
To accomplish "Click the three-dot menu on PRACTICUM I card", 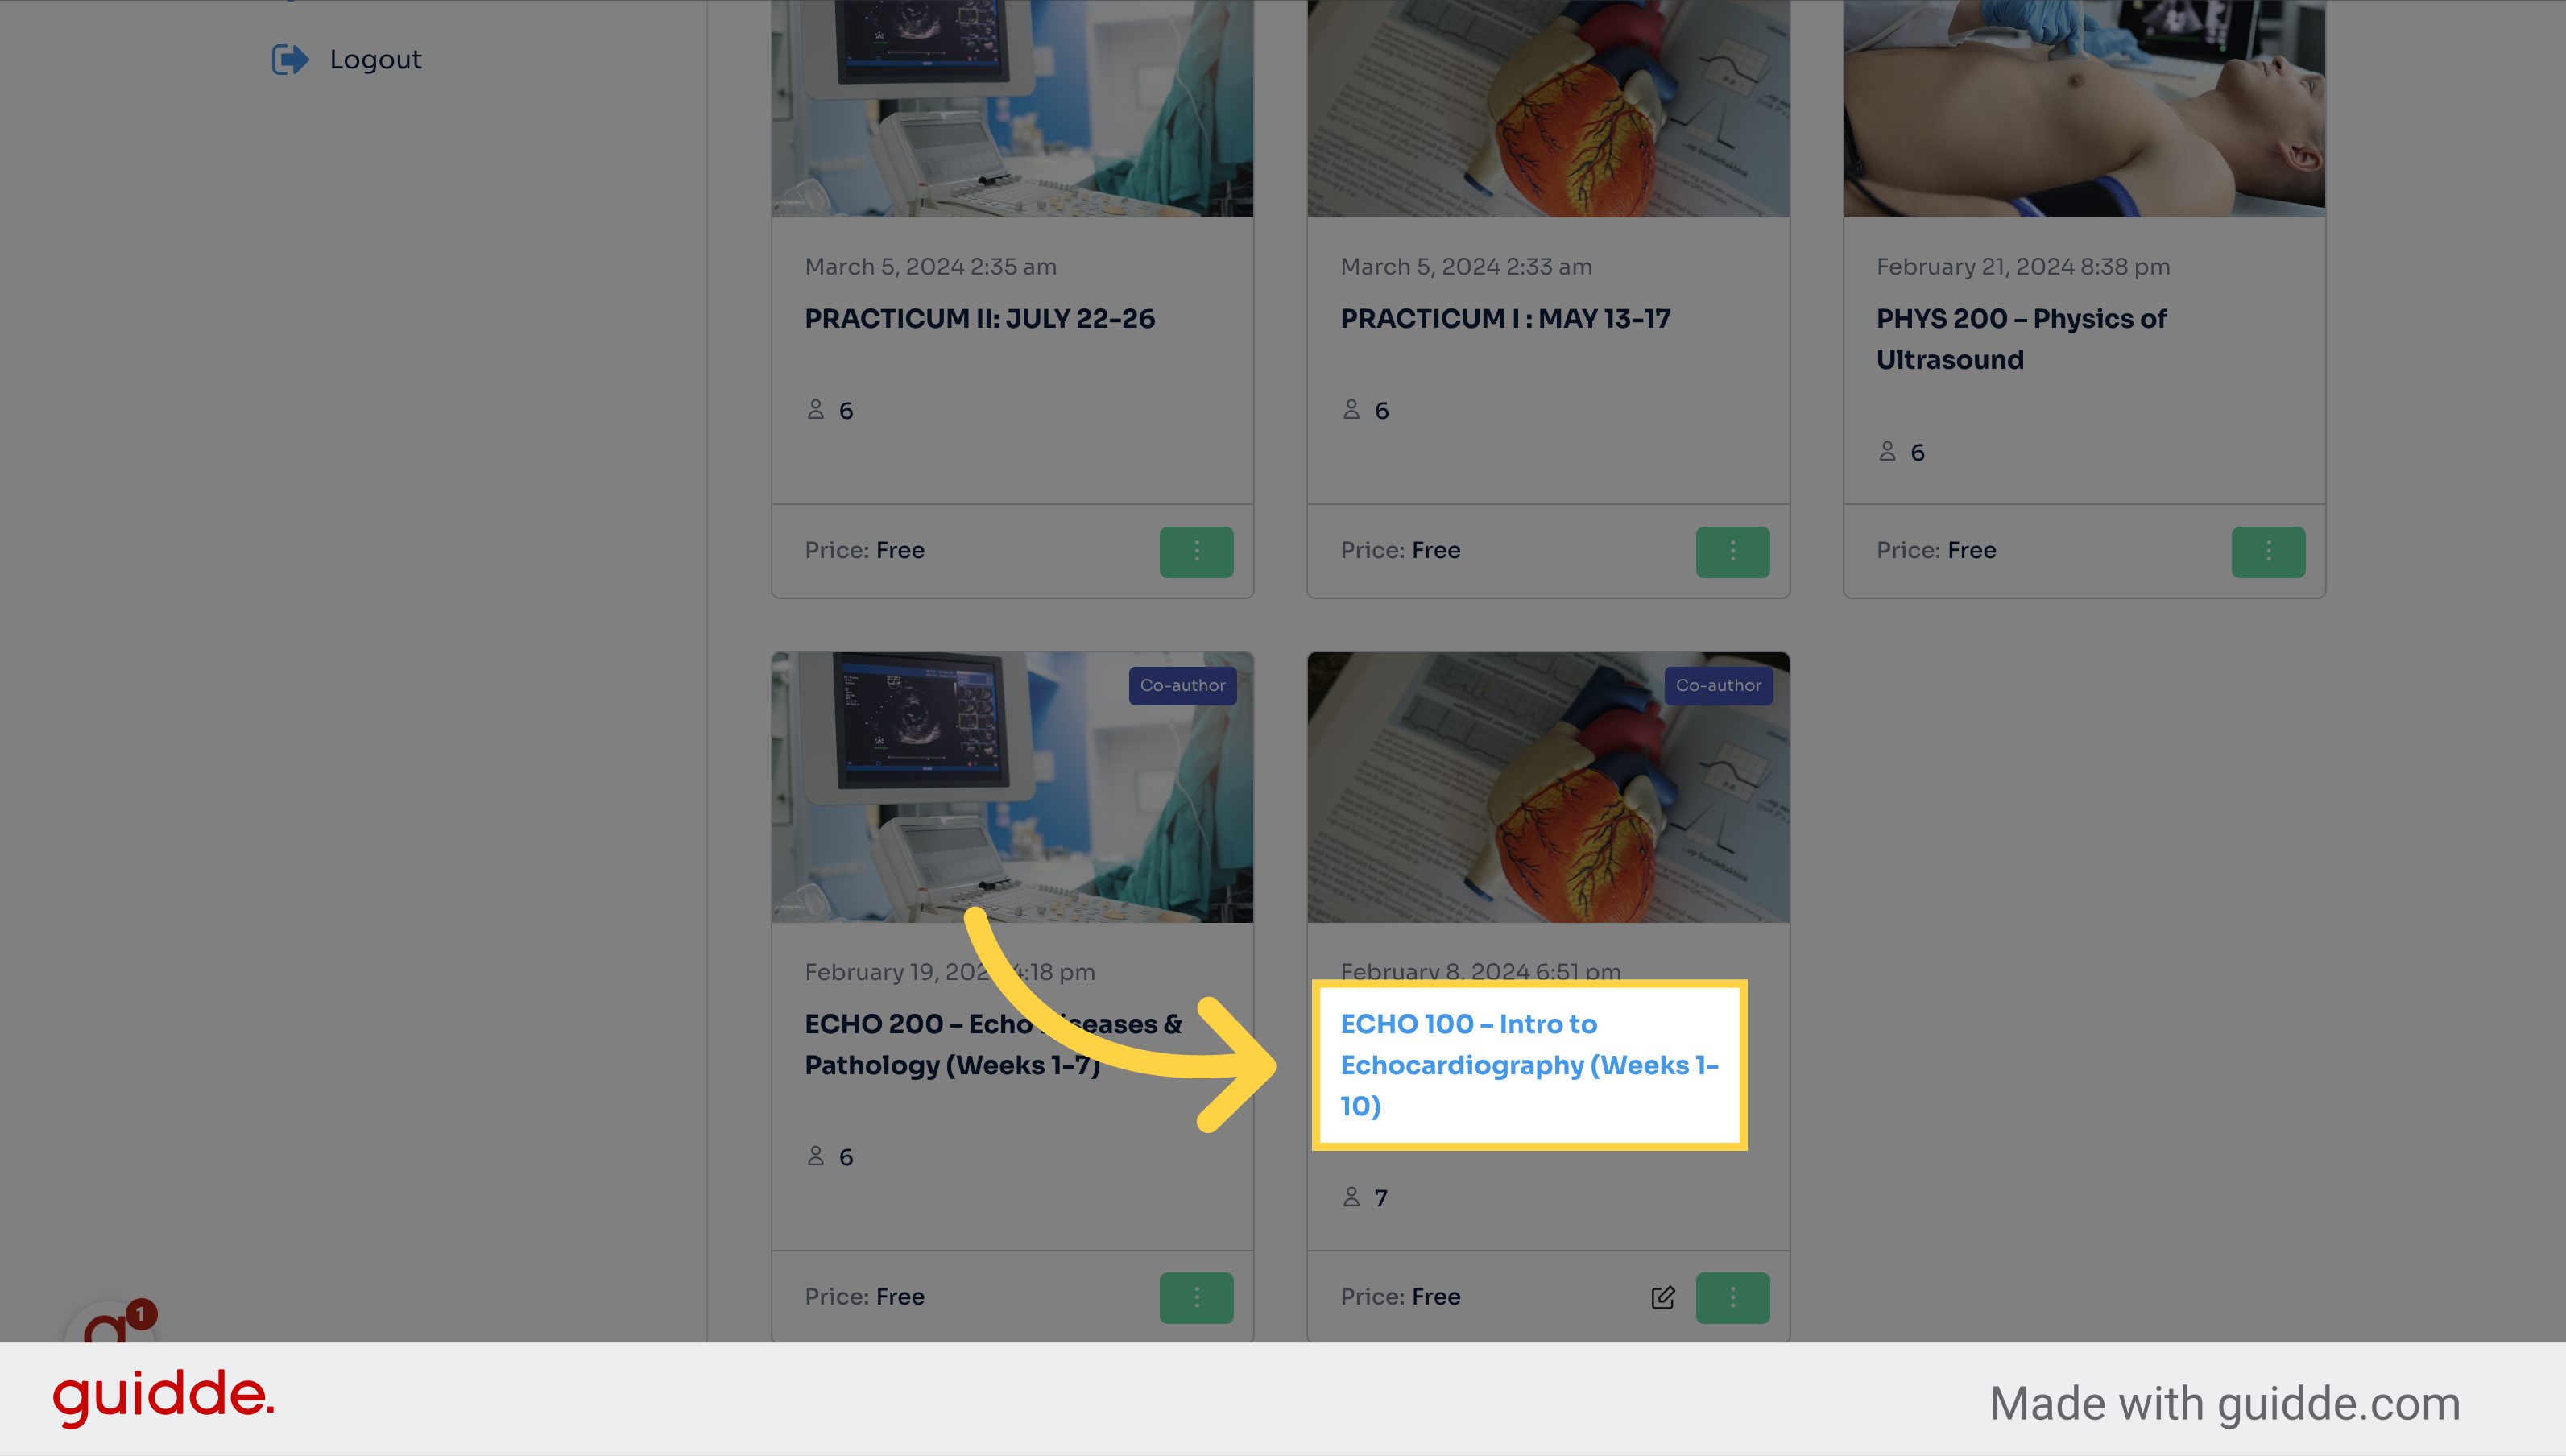I will (1732, 550).
